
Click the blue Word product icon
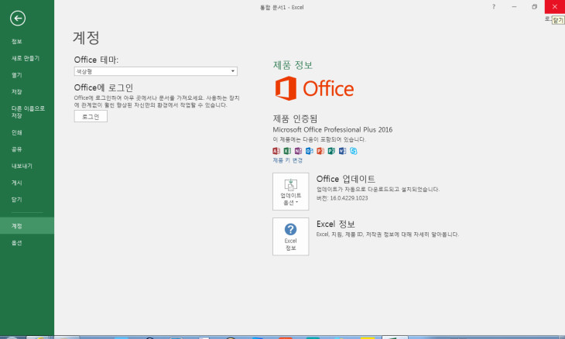point(341,150)
